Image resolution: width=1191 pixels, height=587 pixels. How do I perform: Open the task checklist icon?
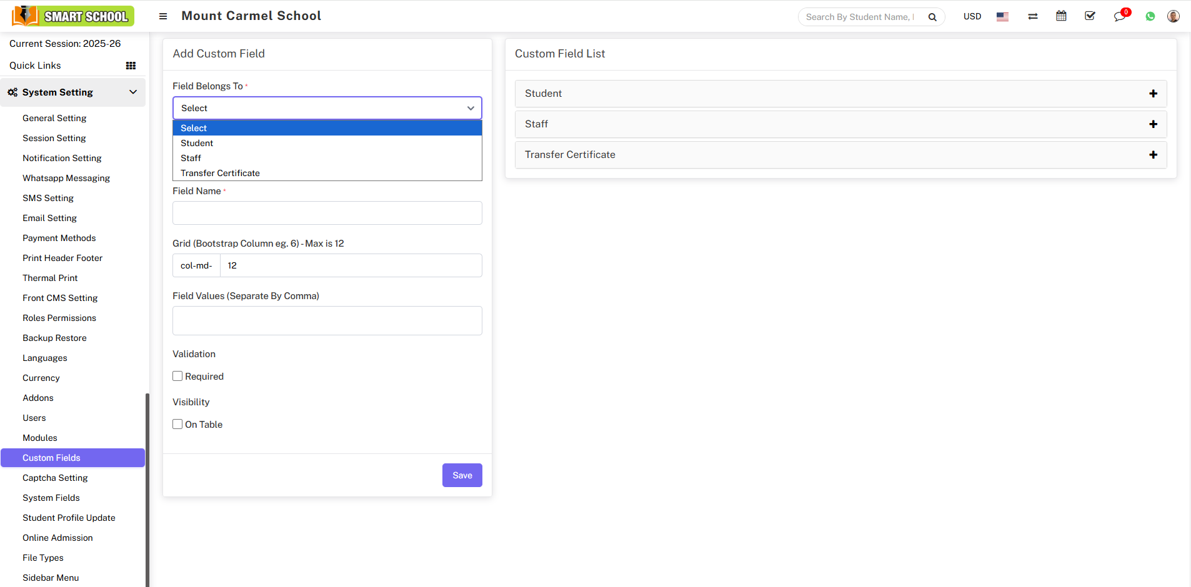pos(1090,16)
